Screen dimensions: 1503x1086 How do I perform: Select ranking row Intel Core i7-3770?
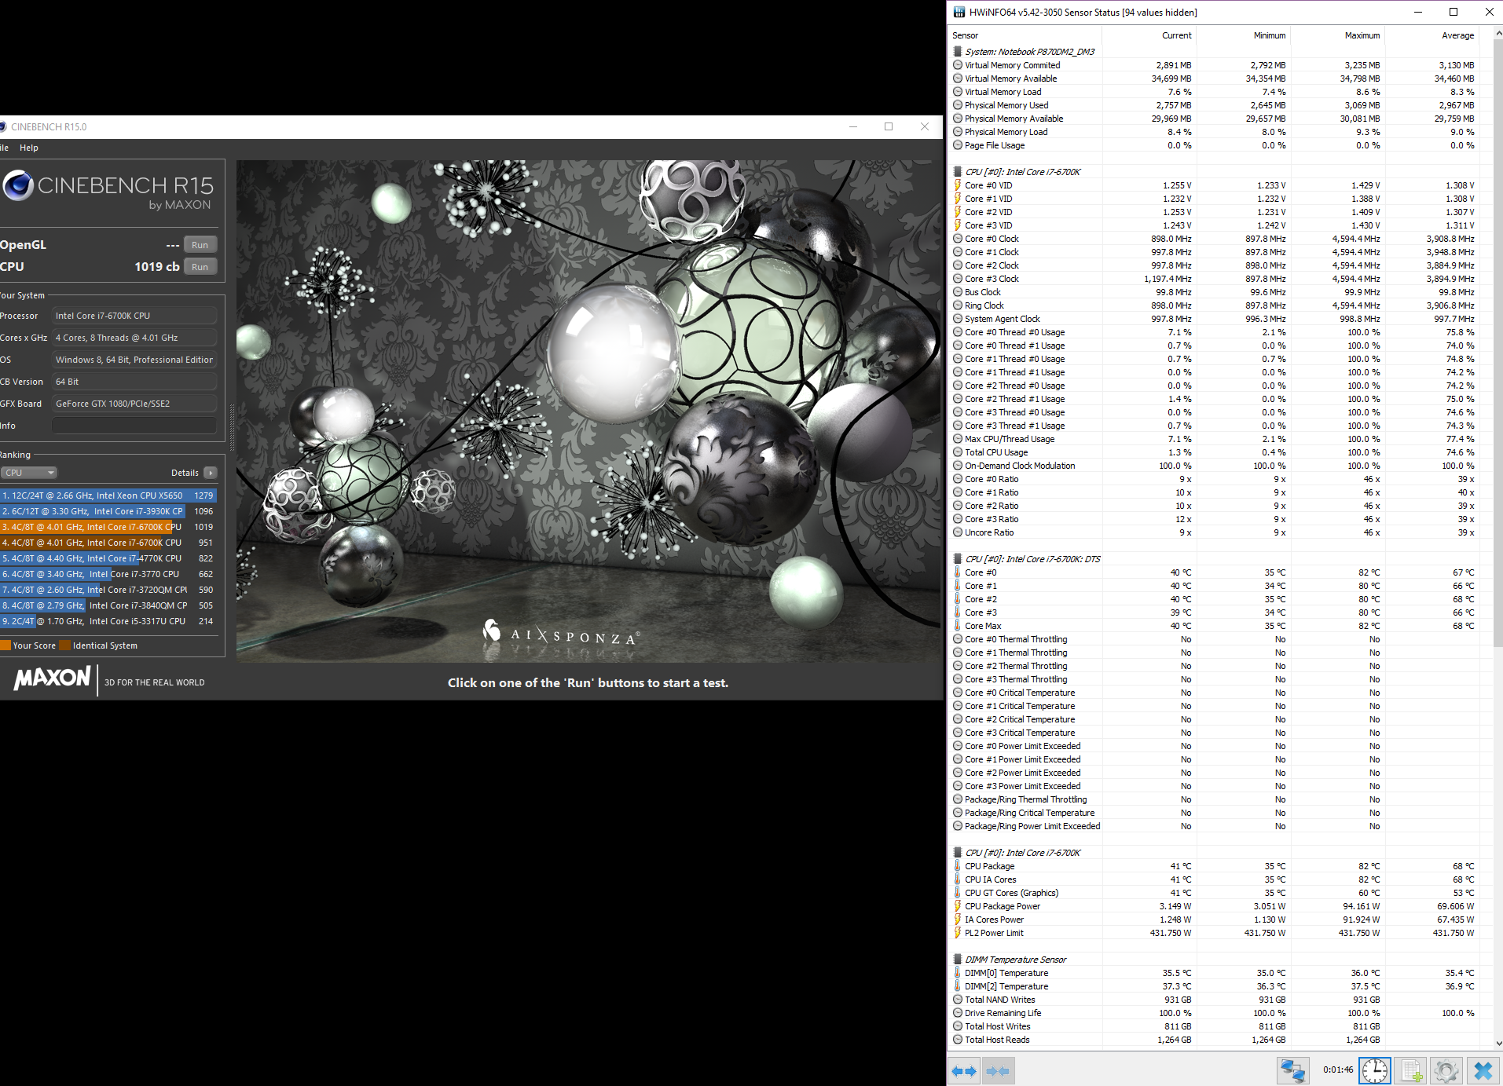(x=108, y=574)
